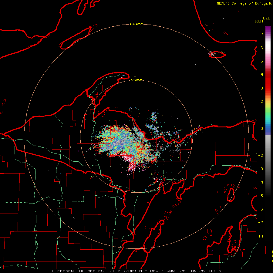Click the 5 dB legend value

262,61
